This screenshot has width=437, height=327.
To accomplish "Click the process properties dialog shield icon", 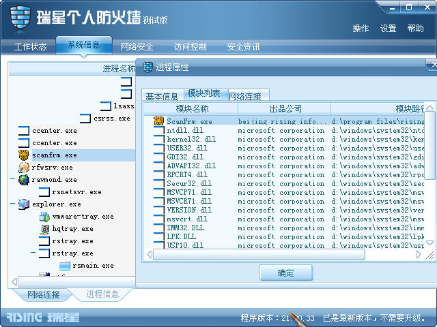I will (x=147, y=67).
